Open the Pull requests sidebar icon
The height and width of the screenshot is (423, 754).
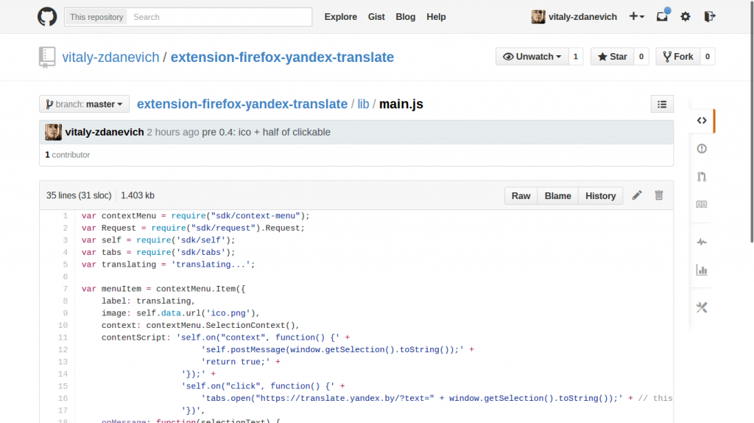tap(702, 177)
